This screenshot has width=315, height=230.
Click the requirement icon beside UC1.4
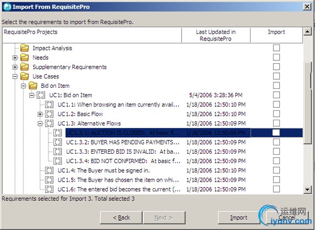pyautogui.click(x=49, y=171)
